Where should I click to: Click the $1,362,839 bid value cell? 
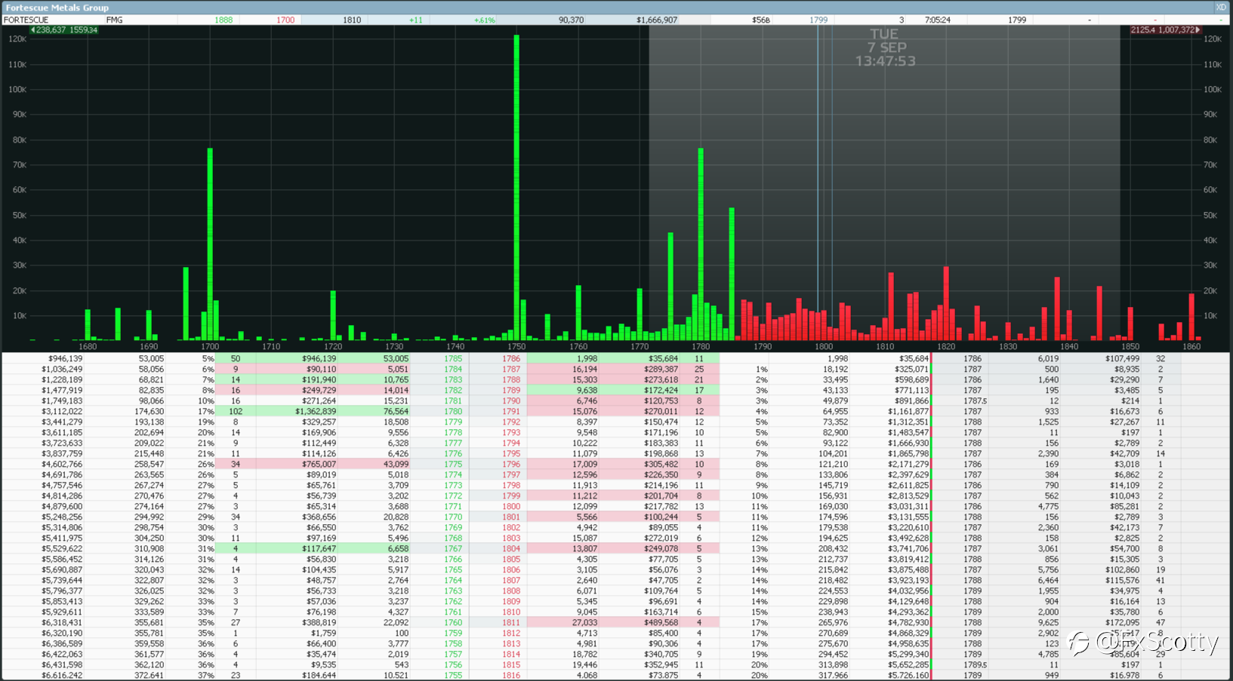coord(316,412)
